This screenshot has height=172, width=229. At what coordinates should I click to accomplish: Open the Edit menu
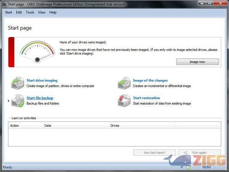coord(19,13)
